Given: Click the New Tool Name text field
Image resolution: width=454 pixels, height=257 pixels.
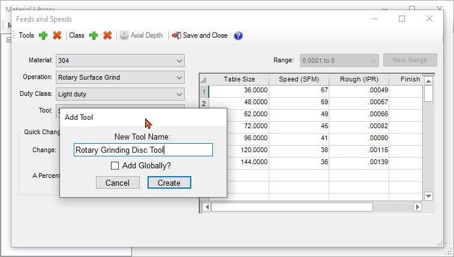Looking at the screenshot, I should (x=143, y=150).
